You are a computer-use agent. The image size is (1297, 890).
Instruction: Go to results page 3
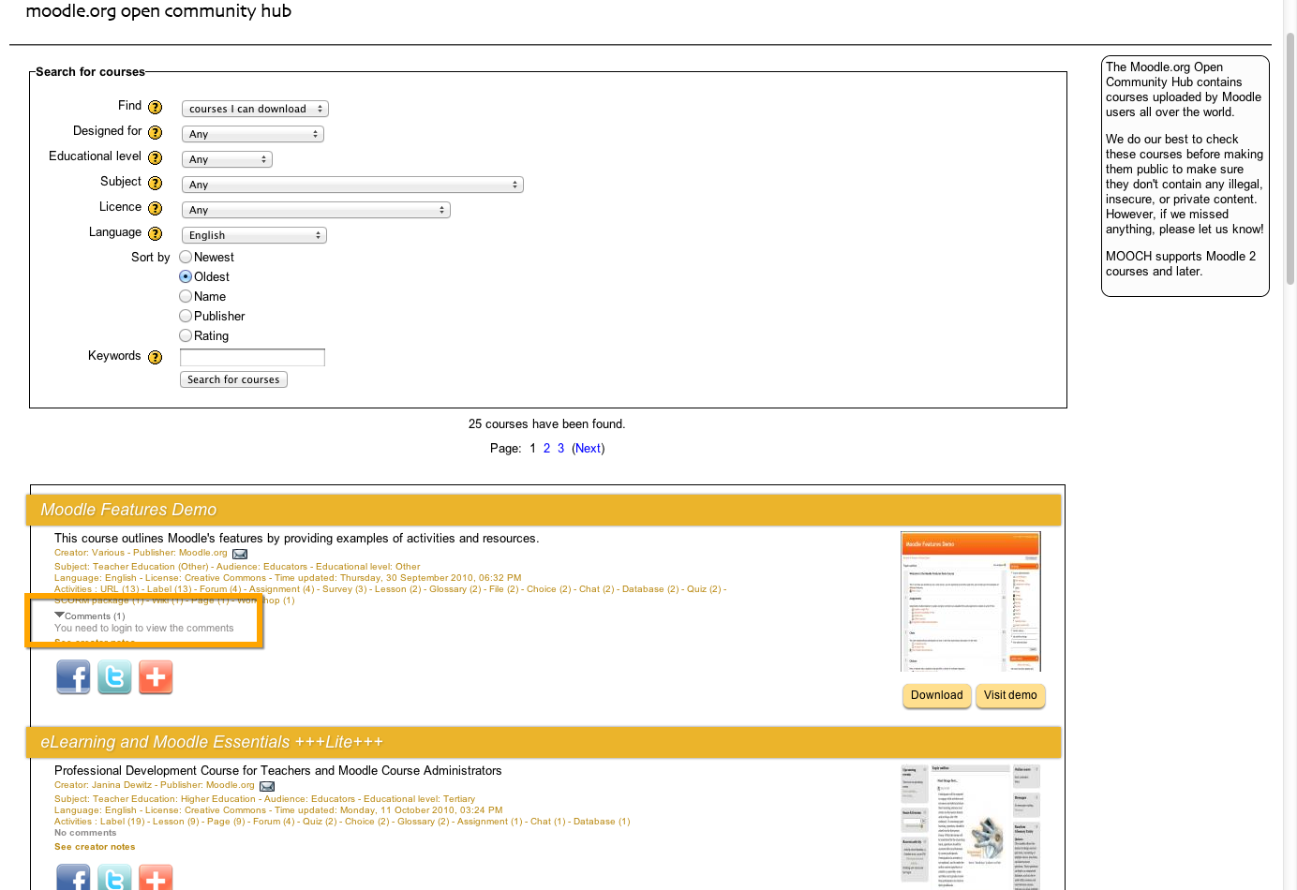tap(560, 449)
